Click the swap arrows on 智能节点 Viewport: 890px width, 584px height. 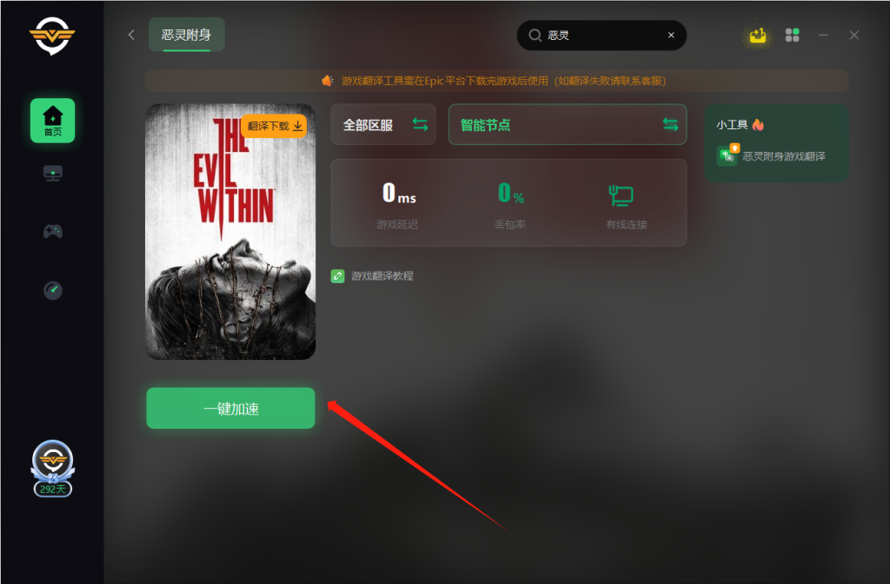(x=670, y=125)
